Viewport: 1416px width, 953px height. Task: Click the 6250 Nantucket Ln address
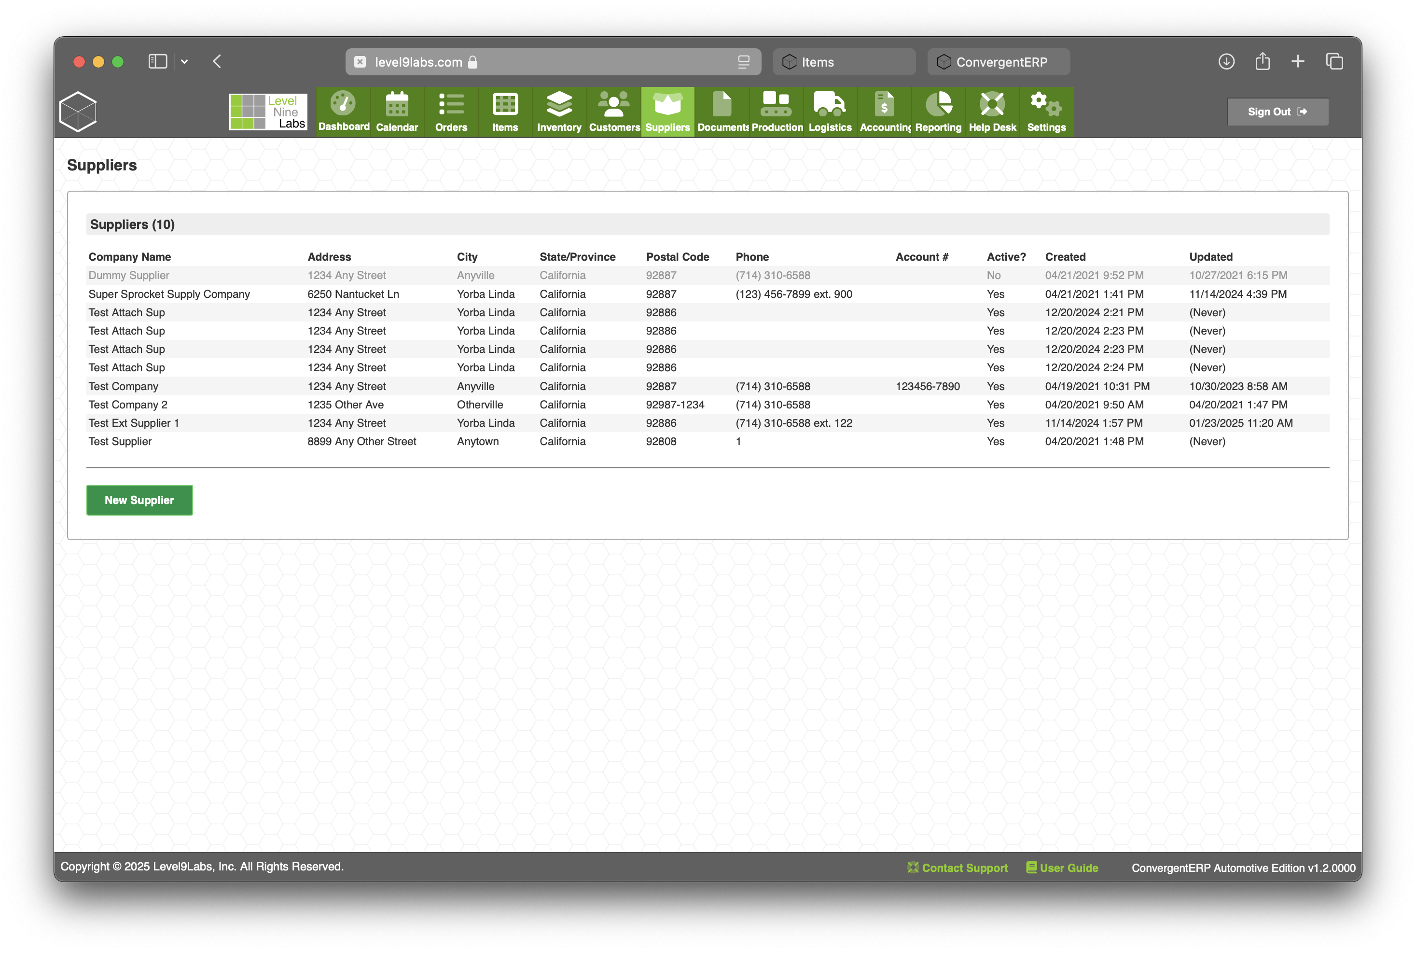point(353,294)
